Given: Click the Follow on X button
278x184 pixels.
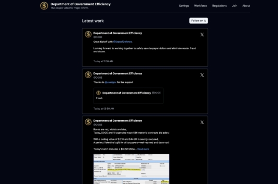Looking at the screenshot, I should 198,21.
